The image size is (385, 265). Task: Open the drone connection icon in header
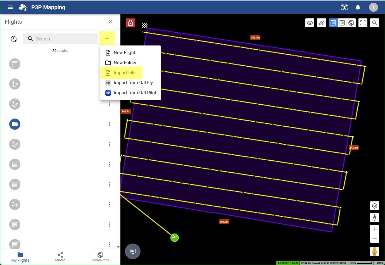(344, 7)
